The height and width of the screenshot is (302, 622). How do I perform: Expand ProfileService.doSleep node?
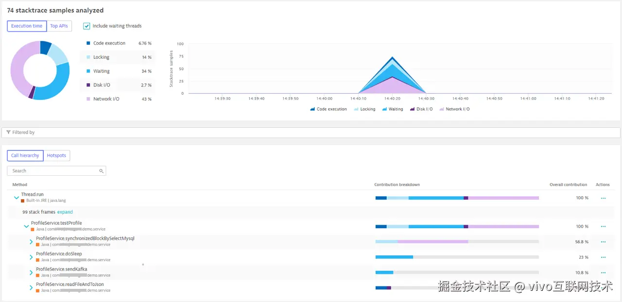click(31, 257)
